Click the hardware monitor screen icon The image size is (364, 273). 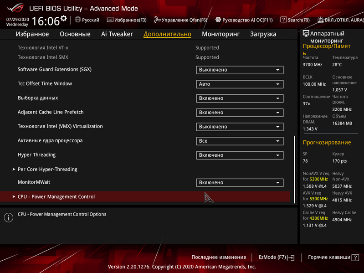point(306,33)
